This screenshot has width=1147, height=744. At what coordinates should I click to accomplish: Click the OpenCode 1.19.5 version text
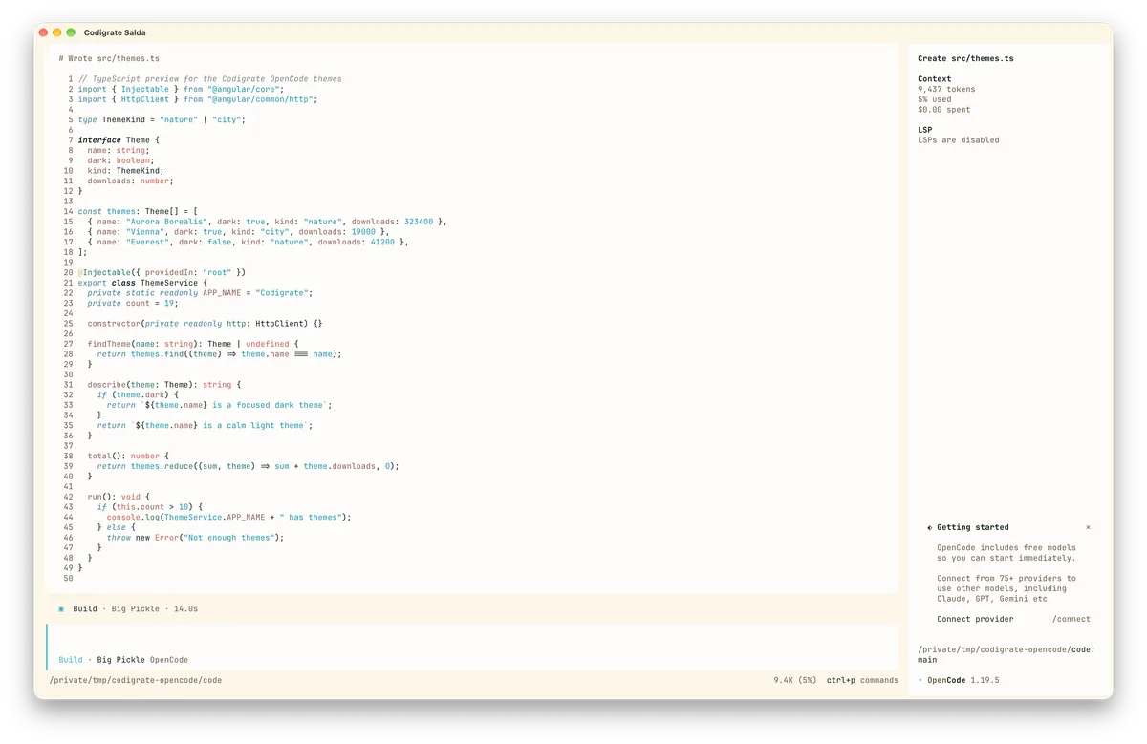pyautogui.click(x=963, y=680)
